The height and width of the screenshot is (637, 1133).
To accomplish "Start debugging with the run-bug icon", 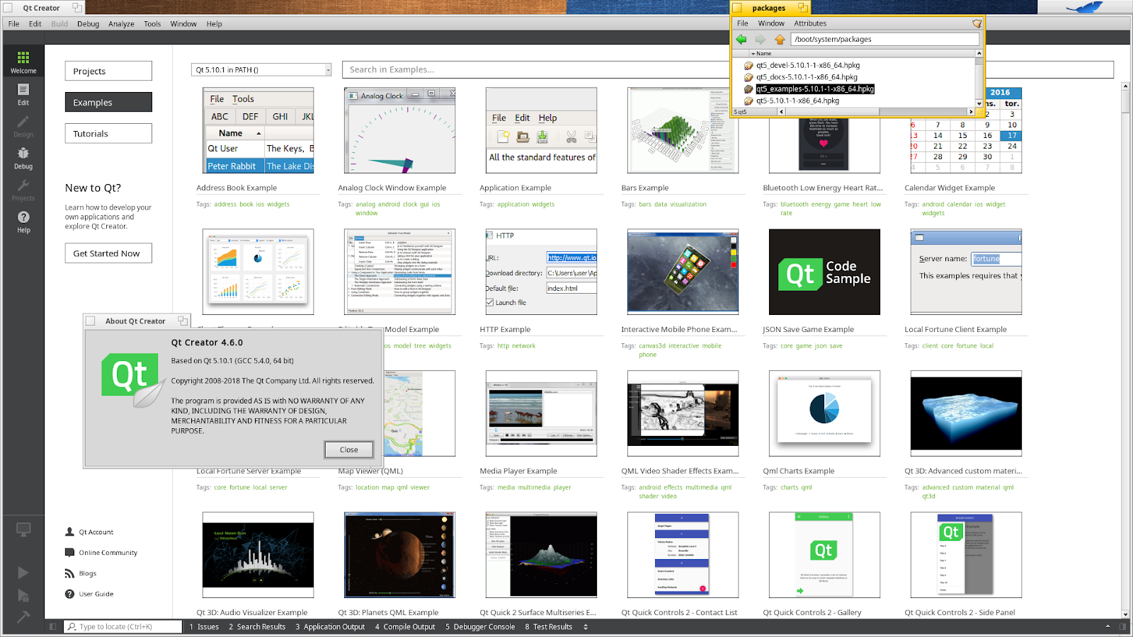I will coord(23,595).
